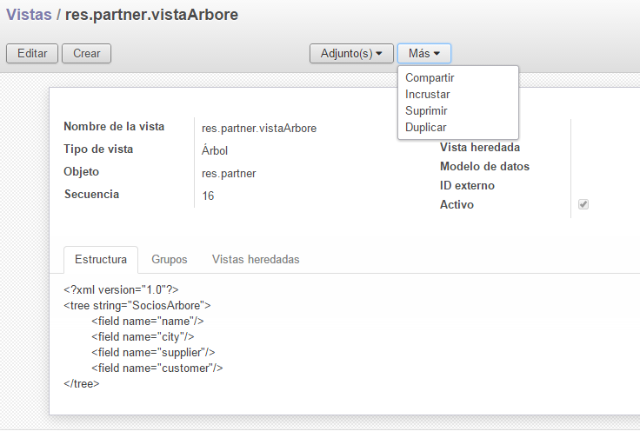Click the ID externo label
This screenshot has height=438, width=640.
click(467, 186)
